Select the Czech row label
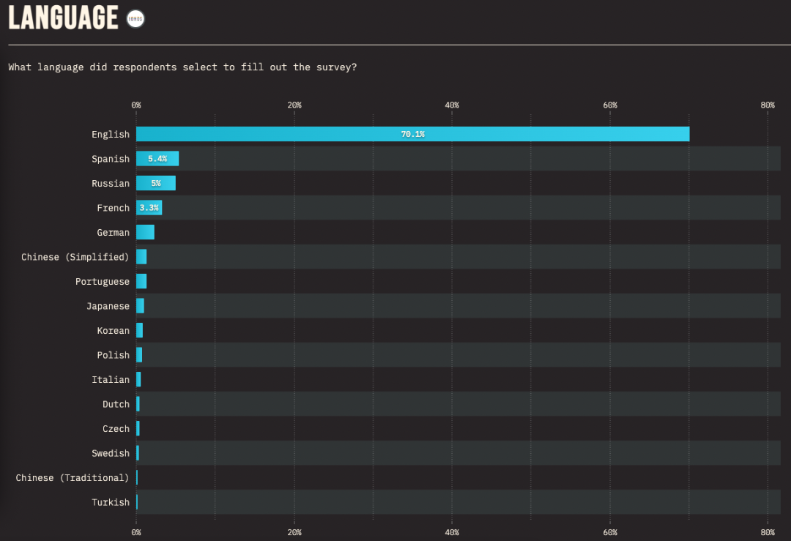The width and height of the screenshot is (791, 541). (x=116, y=429)
